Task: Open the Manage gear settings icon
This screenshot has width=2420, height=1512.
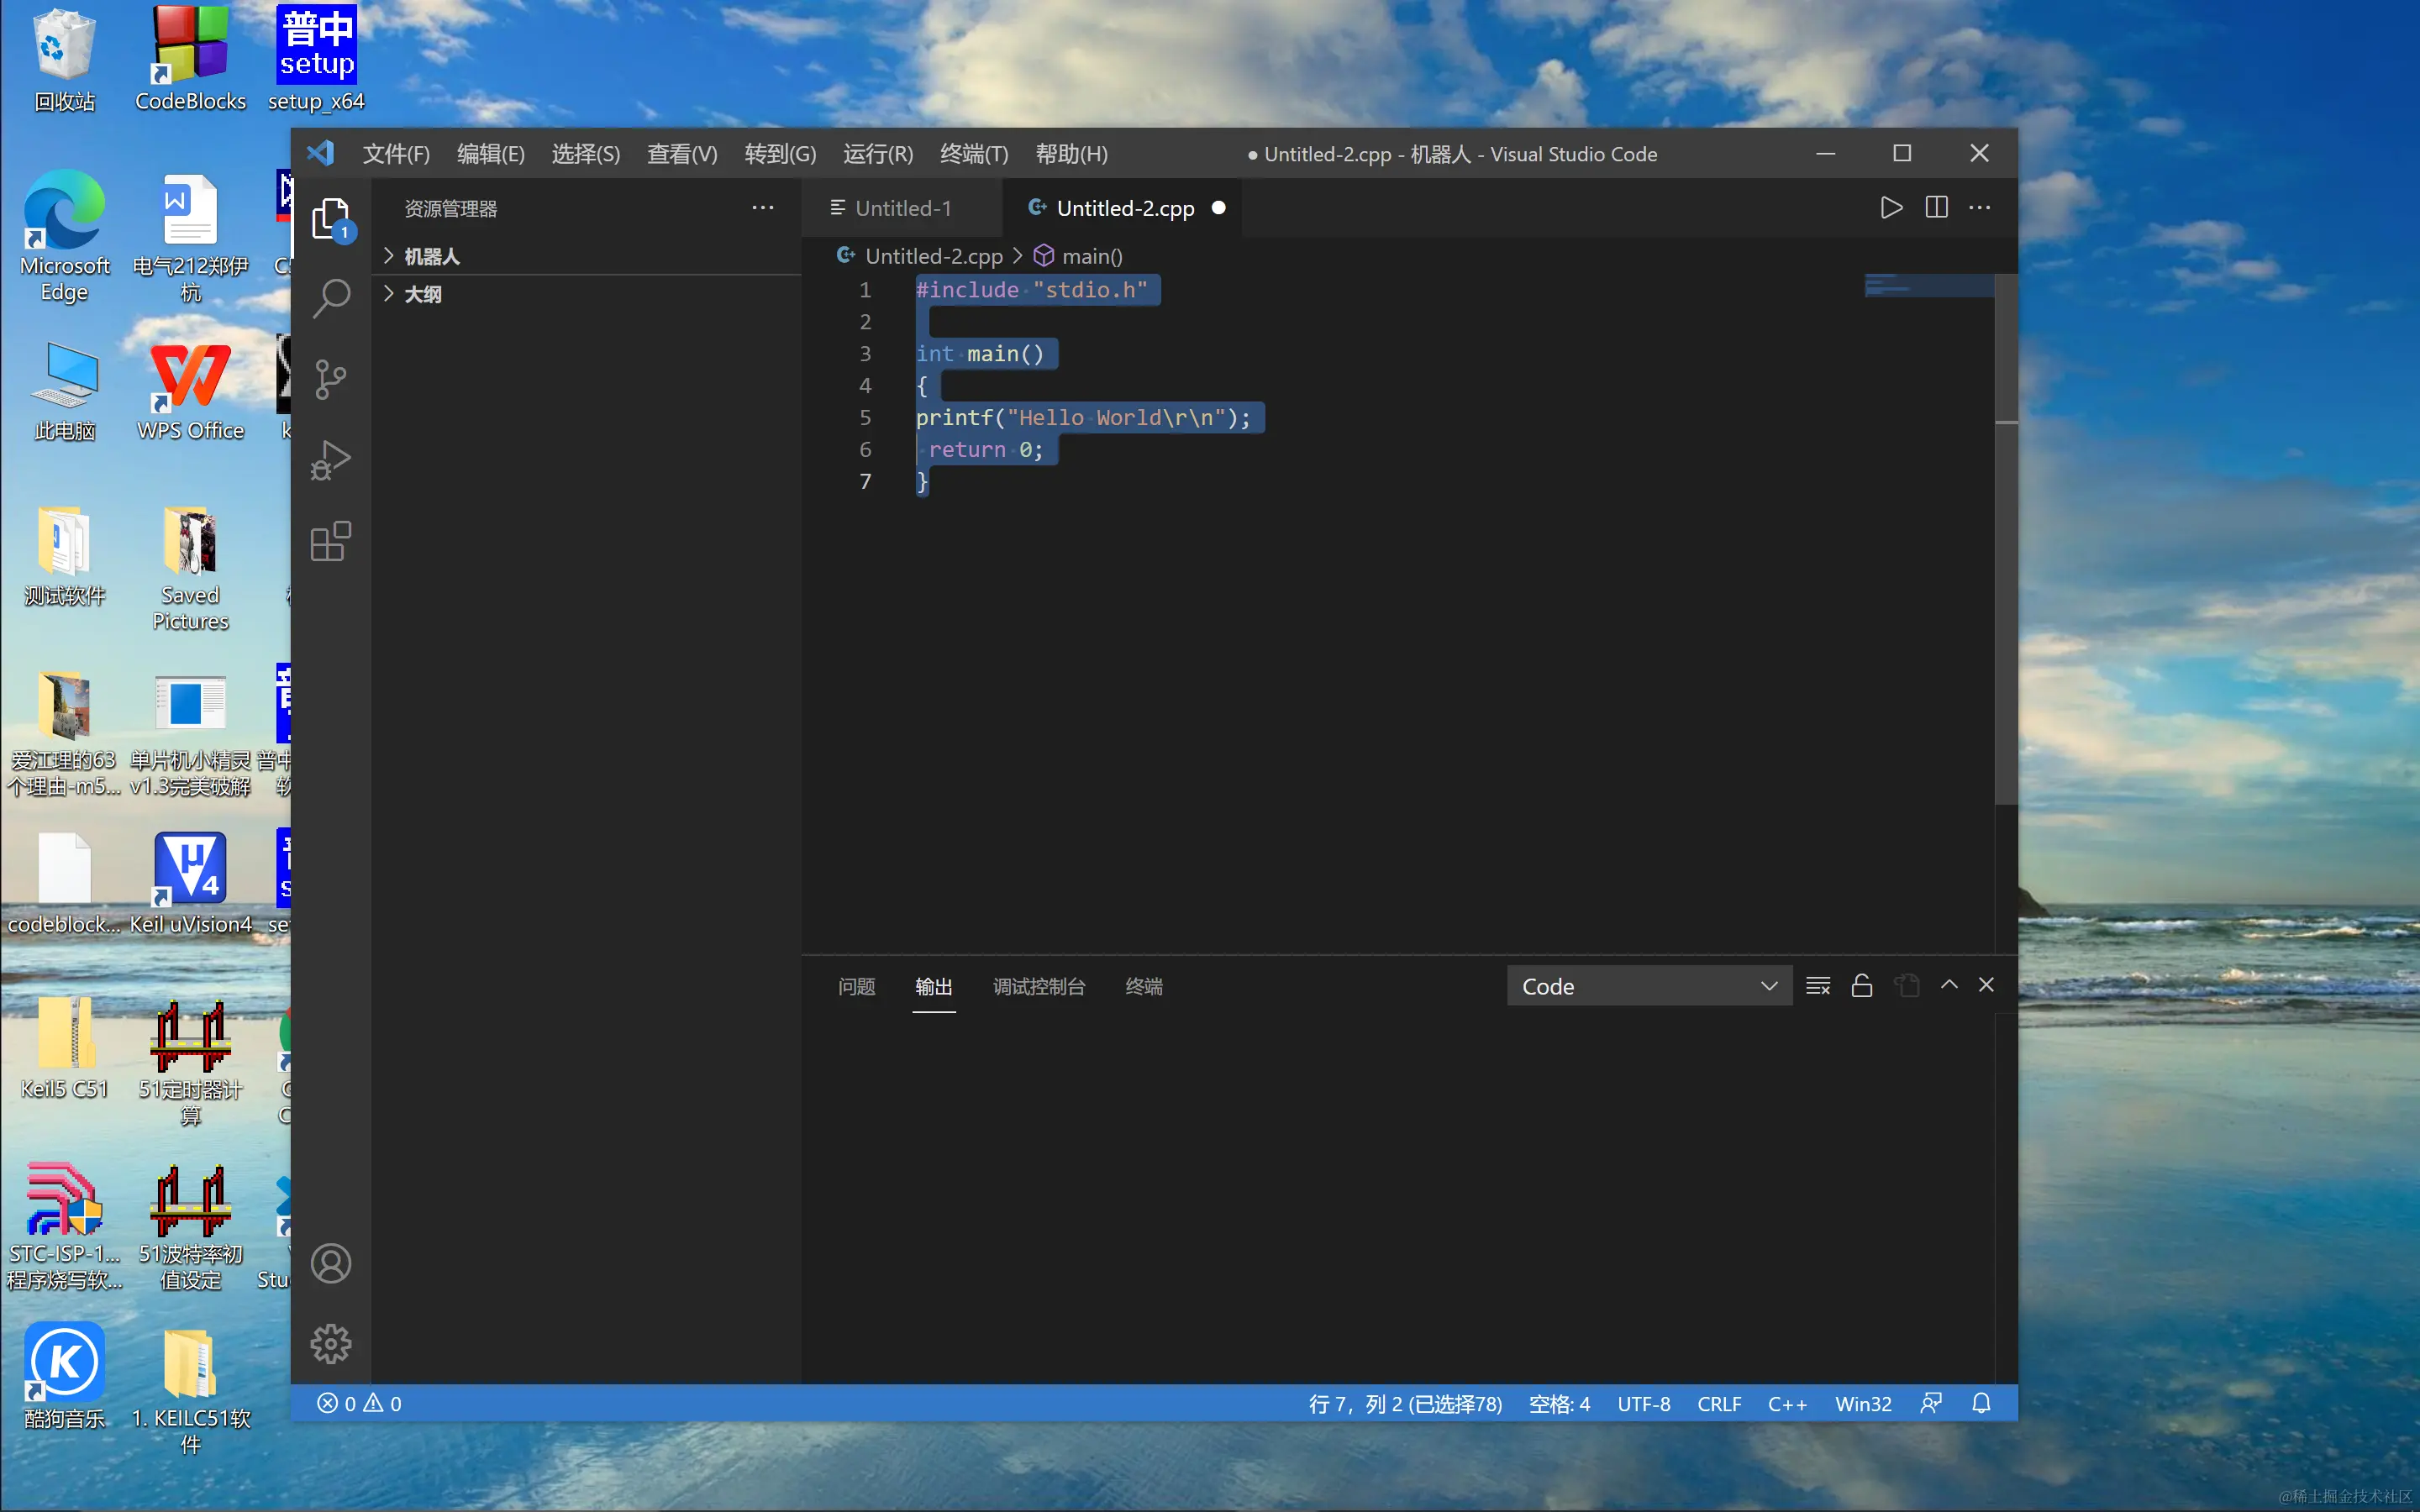Action: 331,1344
